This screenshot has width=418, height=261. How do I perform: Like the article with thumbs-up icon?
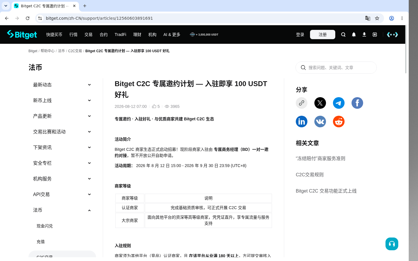(154, 106)
